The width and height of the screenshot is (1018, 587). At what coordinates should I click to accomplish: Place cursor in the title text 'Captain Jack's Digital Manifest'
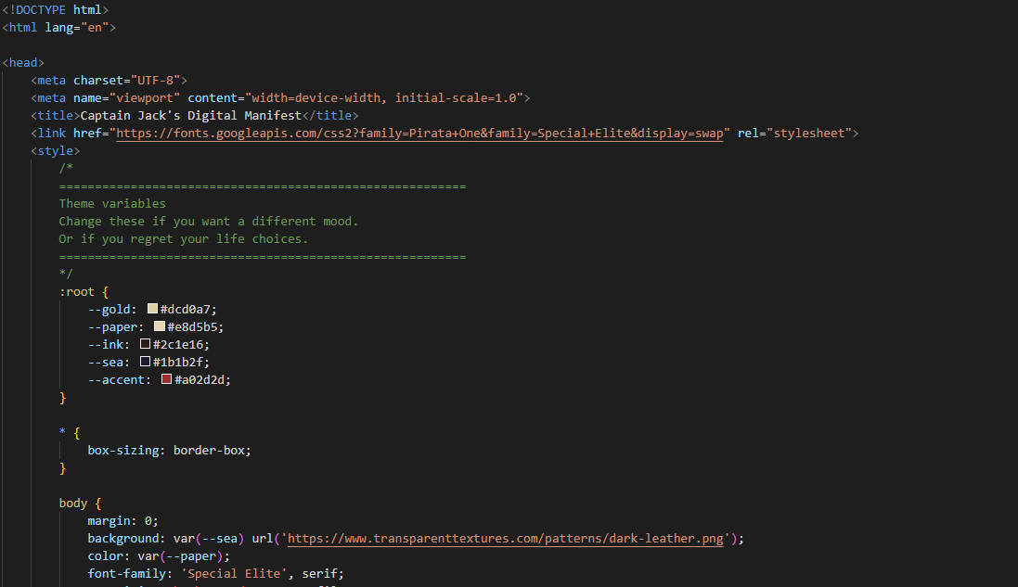pos(191,115)
